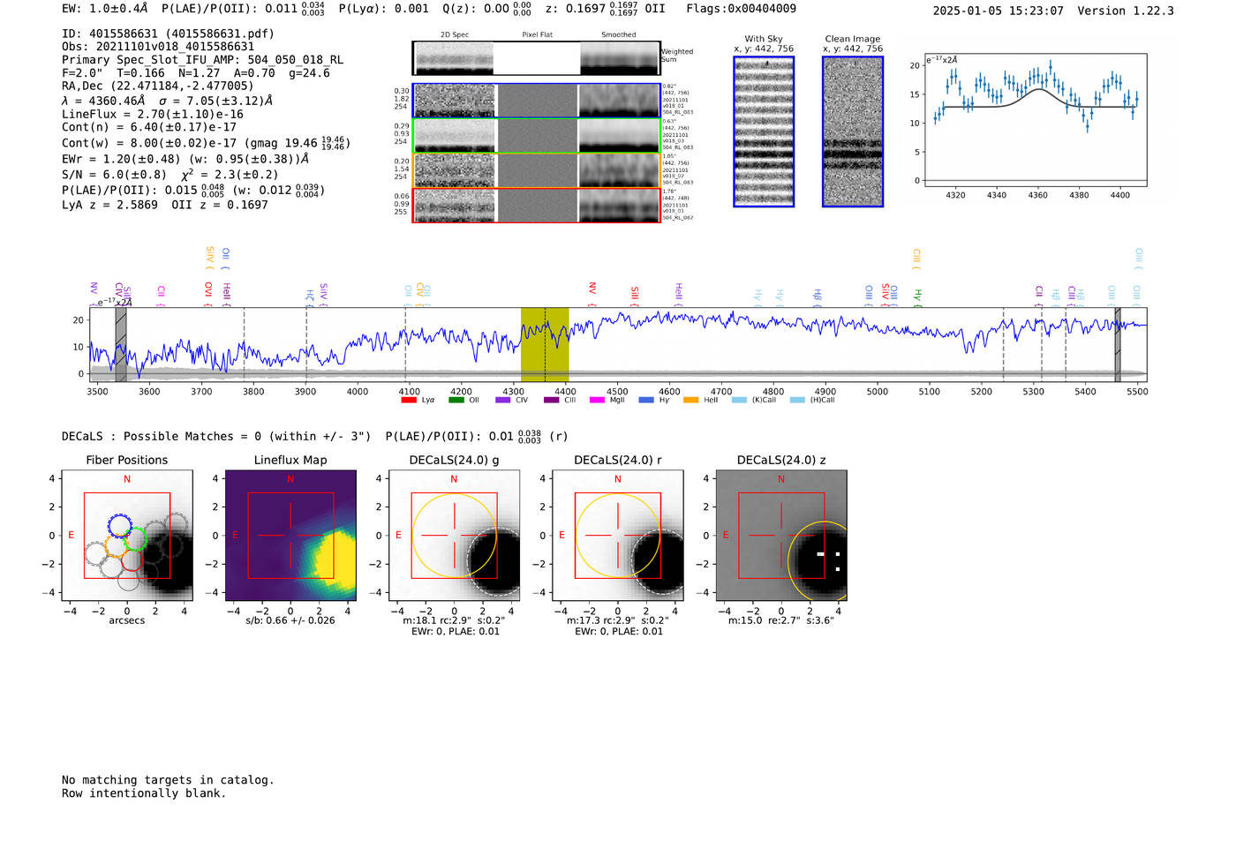Click the Primary Spec_Slot_IFU_AMP line
Image resolution: width=1236 pixels, height=841 pixels.
(x=203, y=60)
